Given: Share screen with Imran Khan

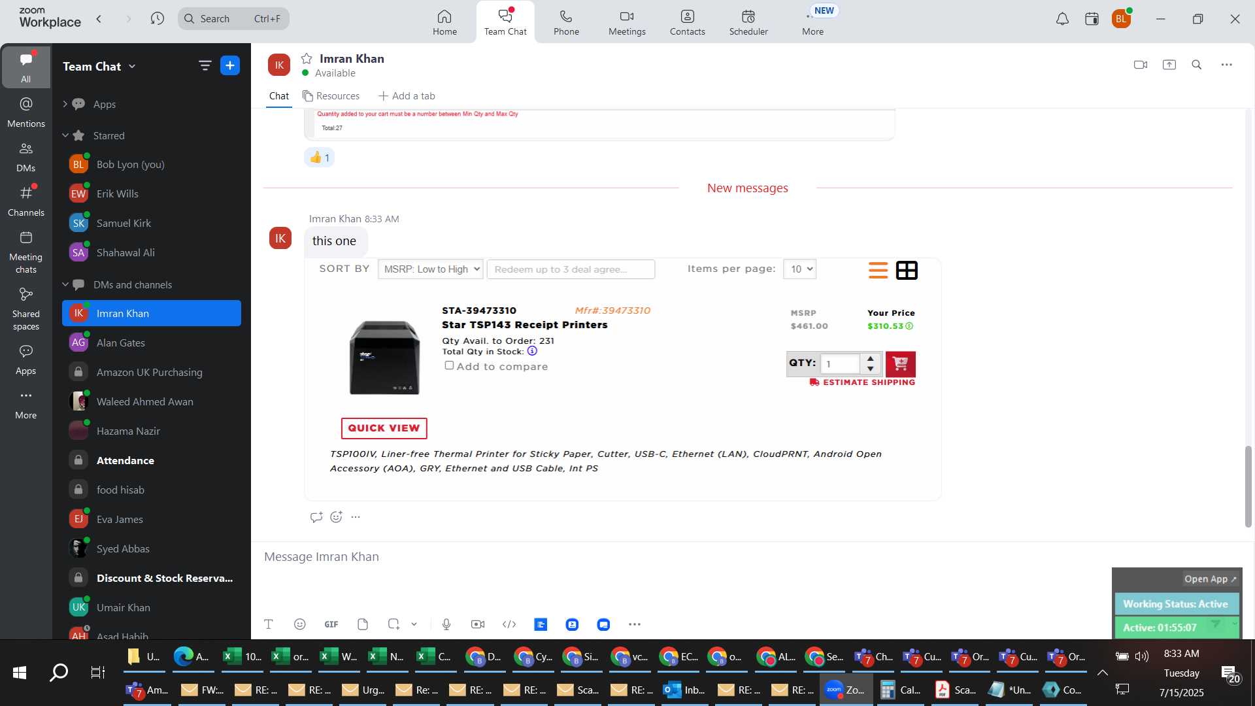Looking at the screenshot, I should point(1169,65).
